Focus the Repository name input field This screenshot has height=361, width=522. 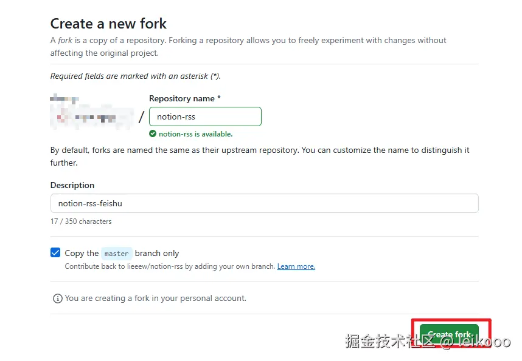205,116
